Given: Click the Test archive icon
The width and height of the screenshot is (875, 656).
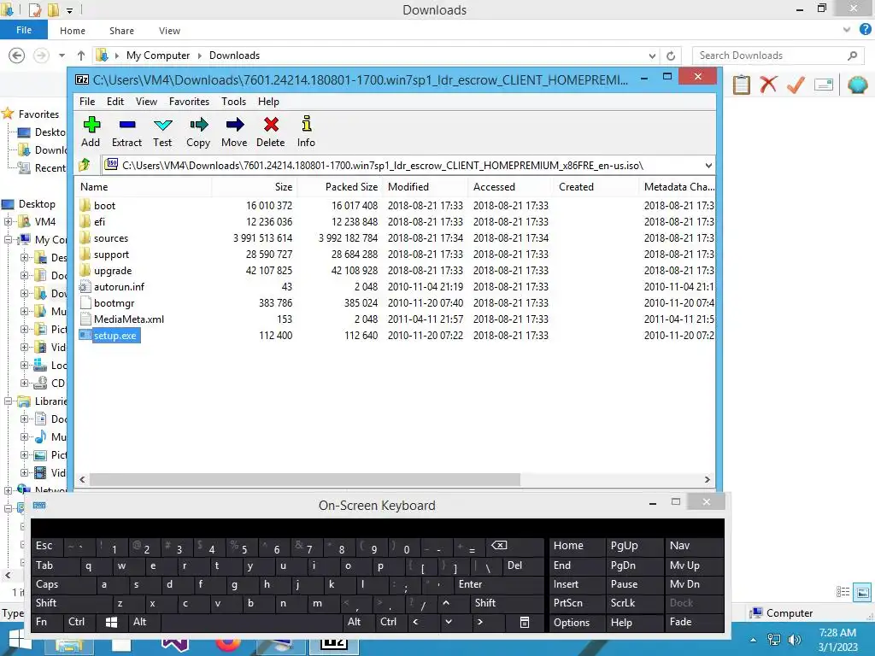Looking at the screenshot, I should point(163,125).
